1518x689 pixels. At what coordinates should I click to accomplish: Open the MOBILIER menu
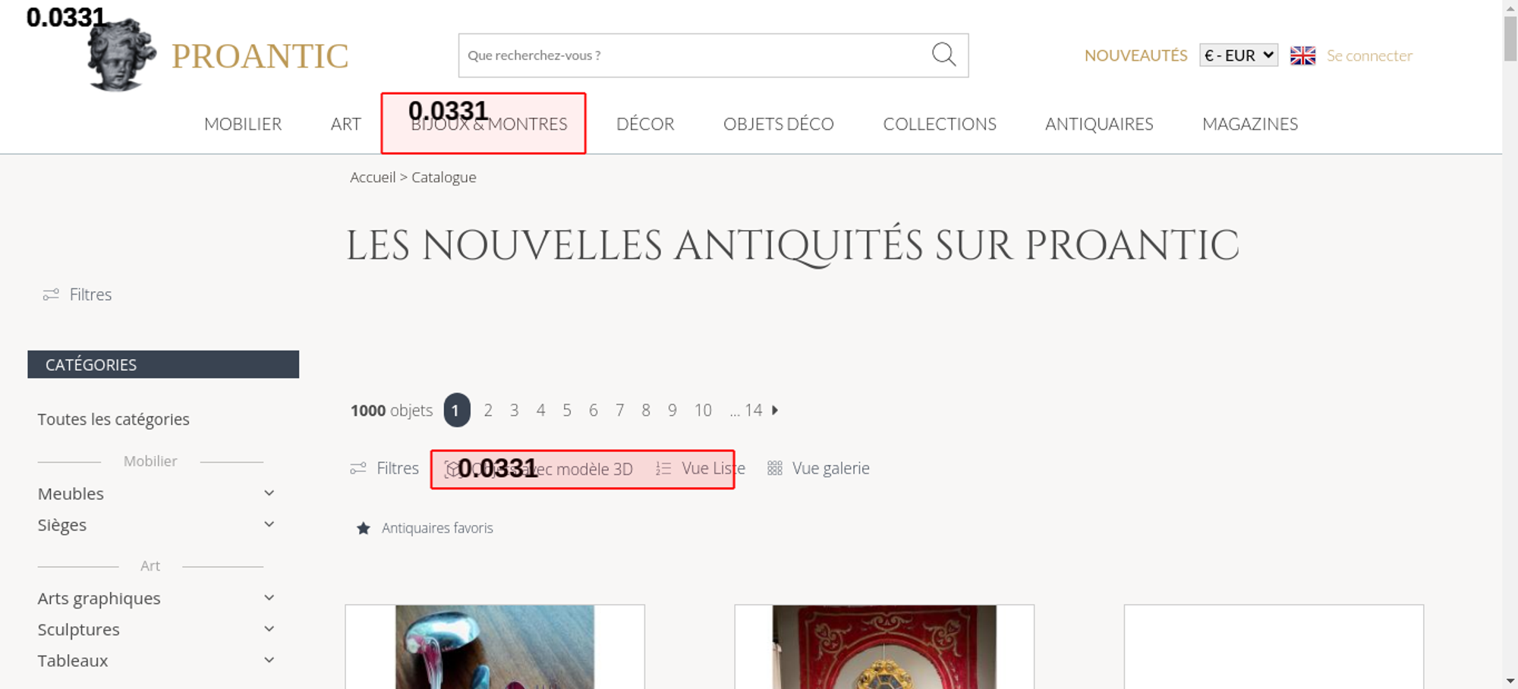pos(243,124)
